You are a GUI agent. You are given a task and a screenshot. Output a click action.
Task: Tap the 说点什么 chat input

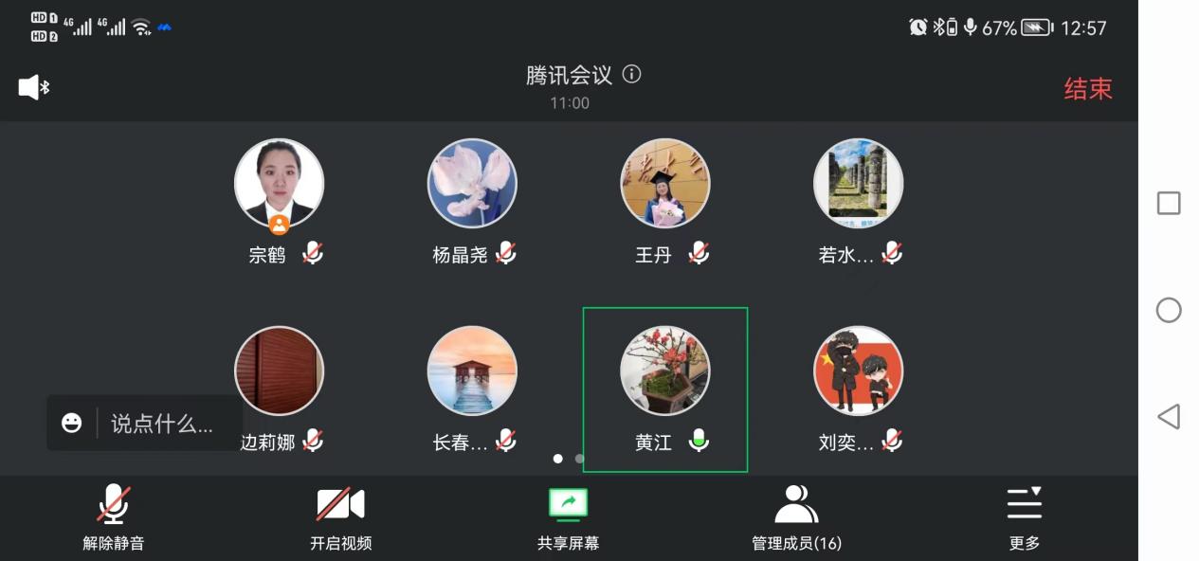pyautogui.click(x=162, y=424)
